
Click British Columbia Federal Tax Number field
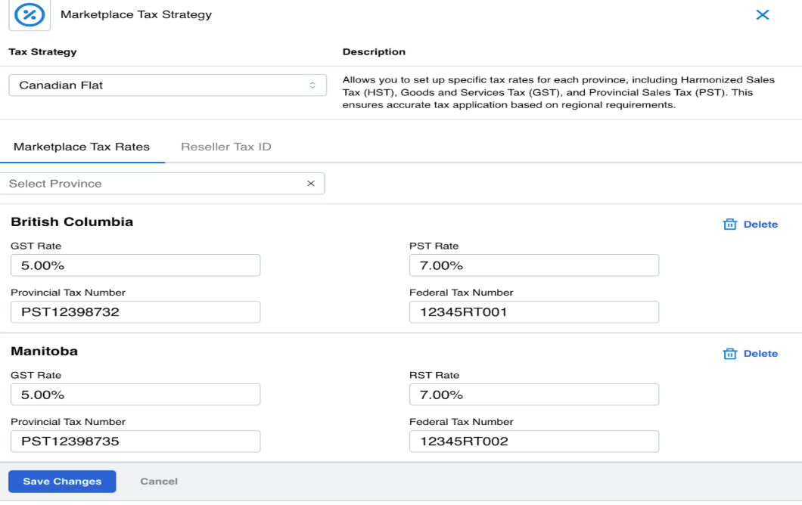pyautogui.click(x=533, y=312)
